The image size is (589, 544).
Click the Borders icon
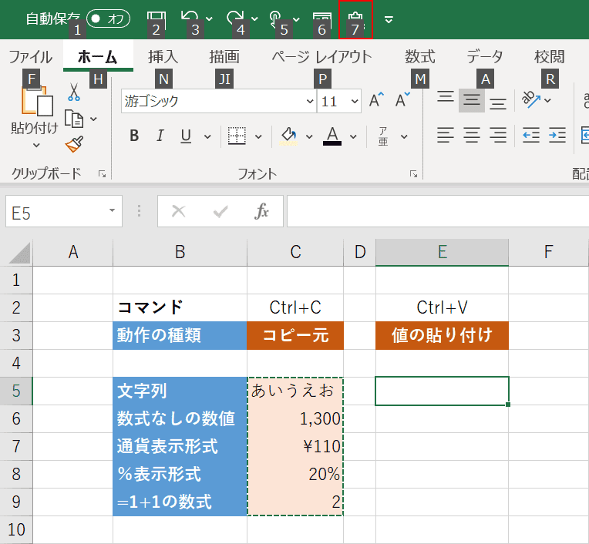coord(237,136)
